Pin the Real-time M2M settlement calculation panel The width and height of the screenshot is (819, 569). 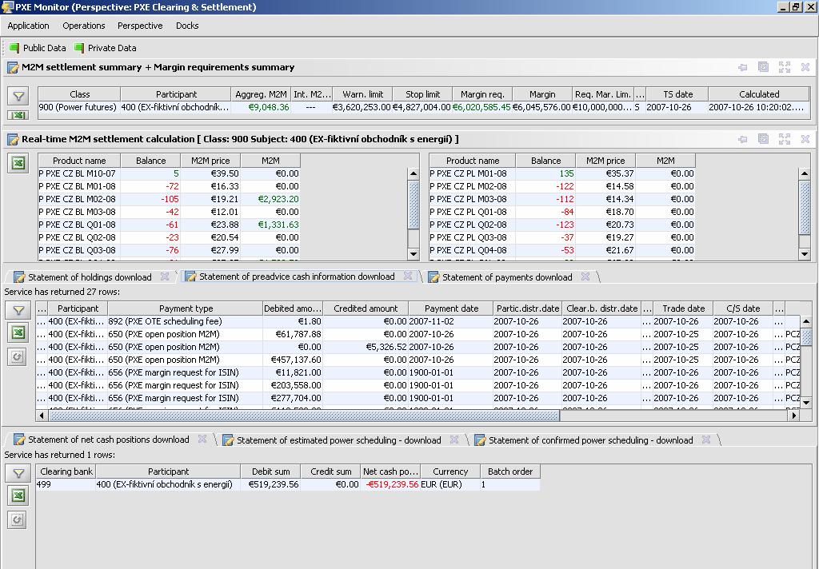pyautogui.click(x=742, y=139)
